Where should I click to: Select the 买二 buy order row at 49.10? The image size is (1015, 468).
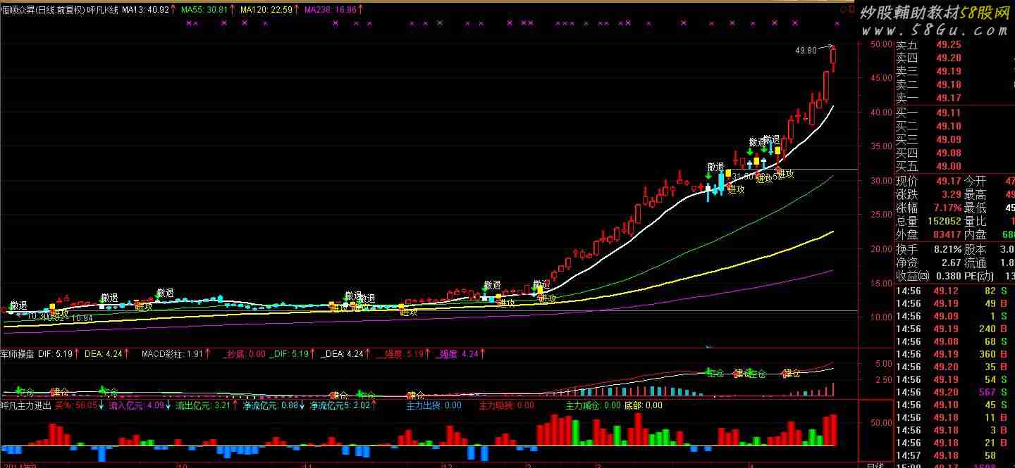click(955, 126)
